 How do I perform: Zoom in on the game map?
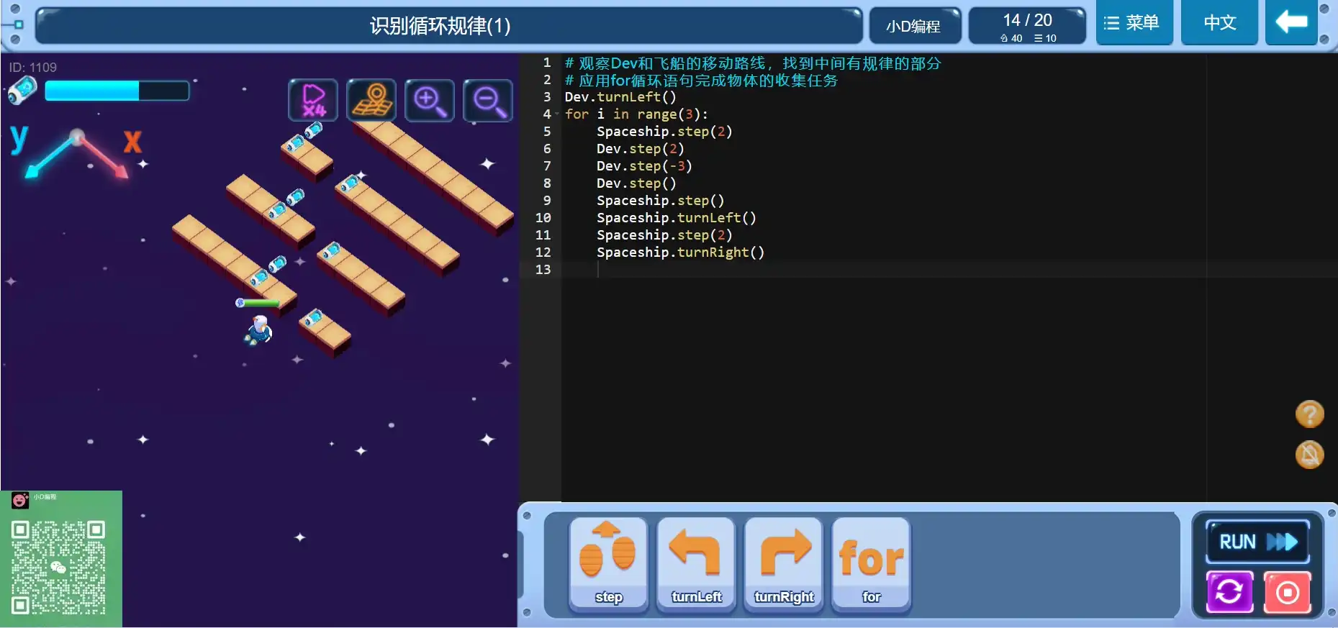pyautogui.click(x=430, y=101)
